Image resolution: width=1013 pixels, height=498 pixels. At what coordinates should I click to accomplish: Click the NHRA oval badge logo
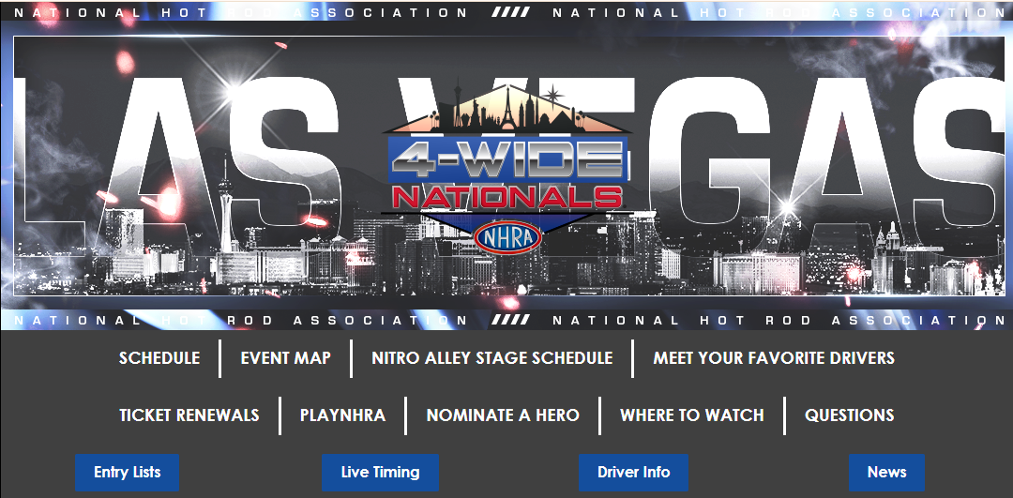click(x=507, y=237)
